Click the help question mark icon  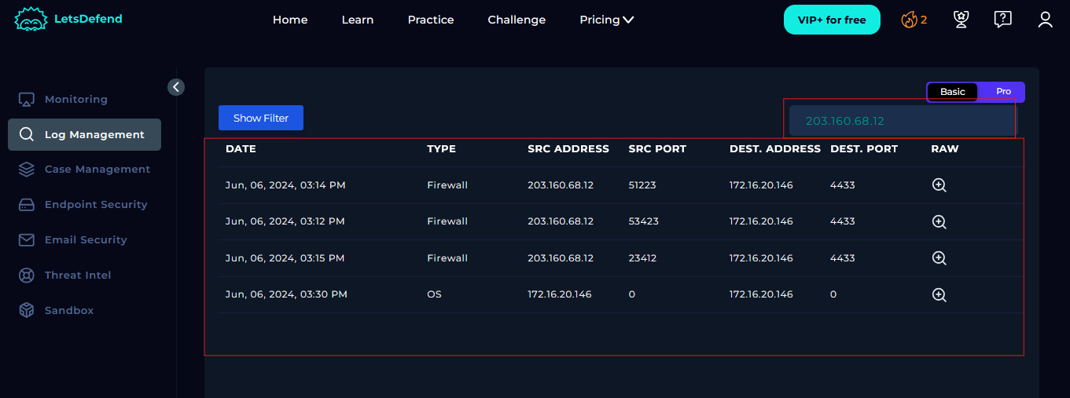(1002, 20)
